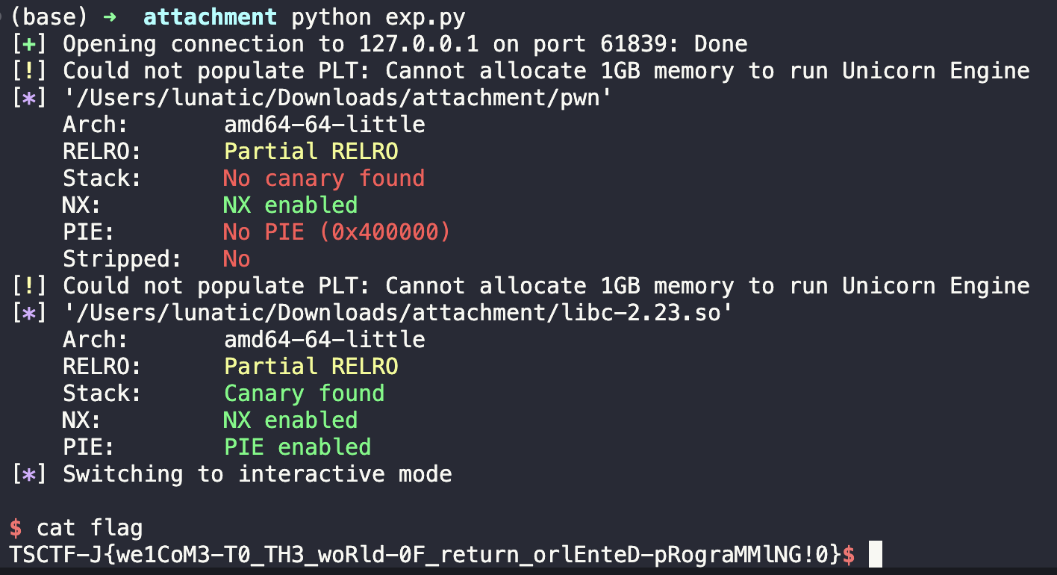Click the red "No canary found" value
1057x575 pixels.
pyautogui.click(x=323, y=178)
